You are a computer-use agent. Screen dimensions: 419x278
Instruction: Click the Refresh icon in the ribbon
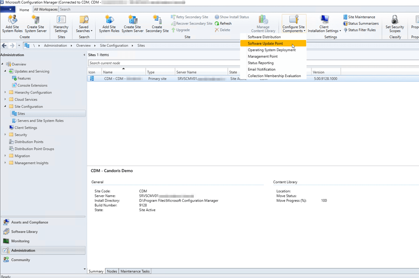click(x=217, y=24)
